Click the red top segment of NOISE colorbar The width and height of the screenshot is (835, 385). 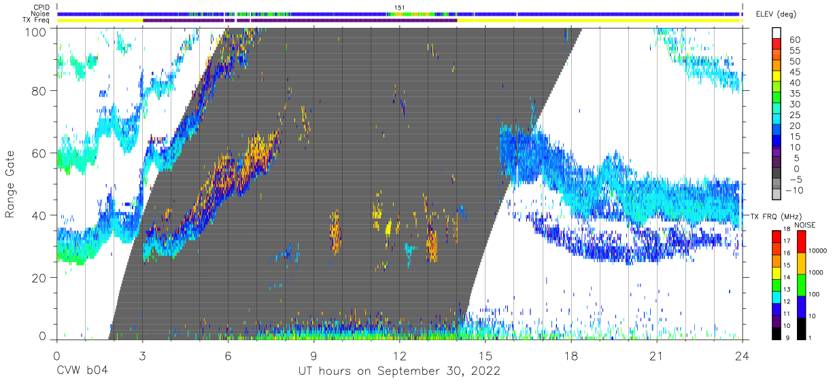[x=803, y=241]
